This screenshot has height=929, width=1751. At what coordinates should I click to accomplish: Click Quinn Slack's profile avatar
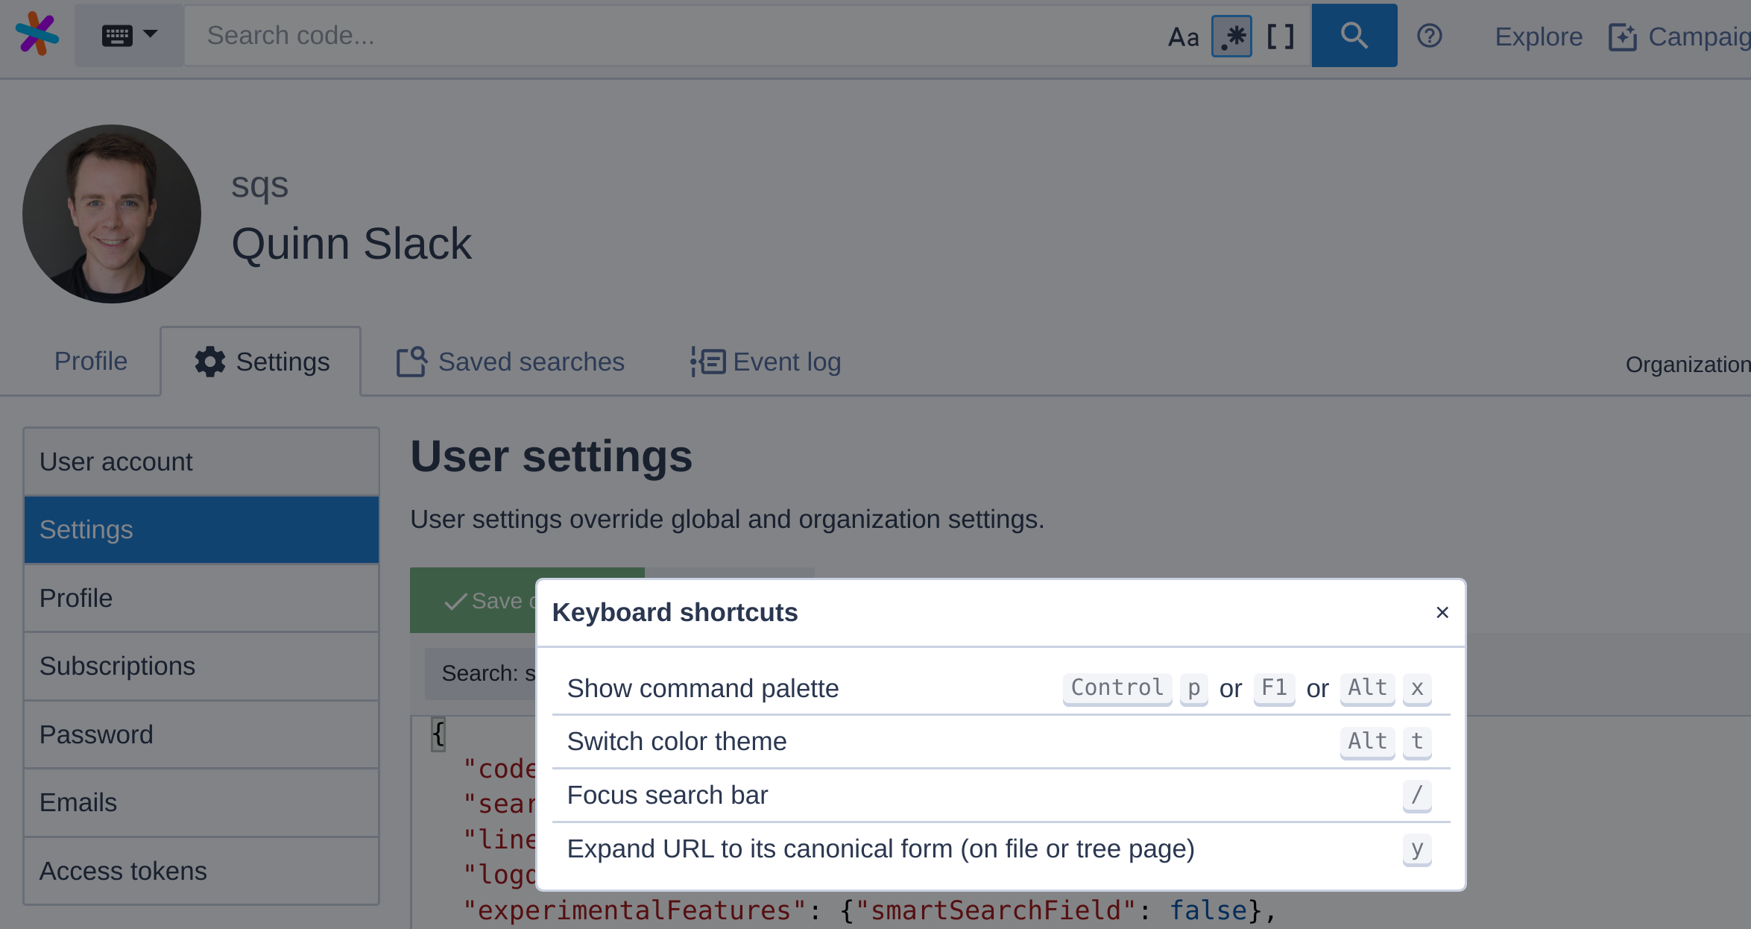pos(112,214)
